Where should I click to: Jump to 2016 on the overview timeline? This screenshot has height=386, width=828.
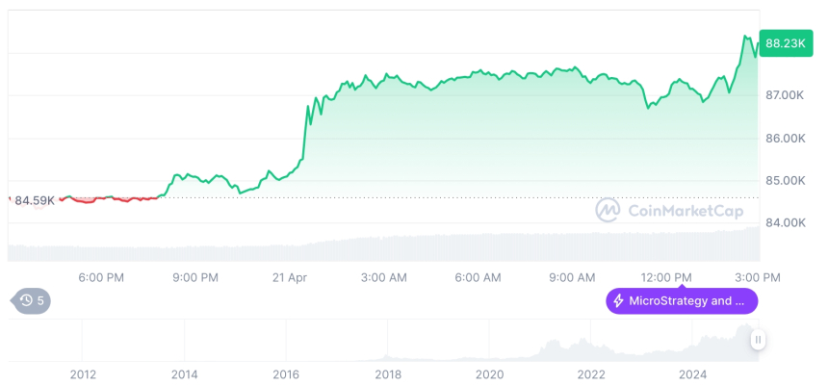286,374
